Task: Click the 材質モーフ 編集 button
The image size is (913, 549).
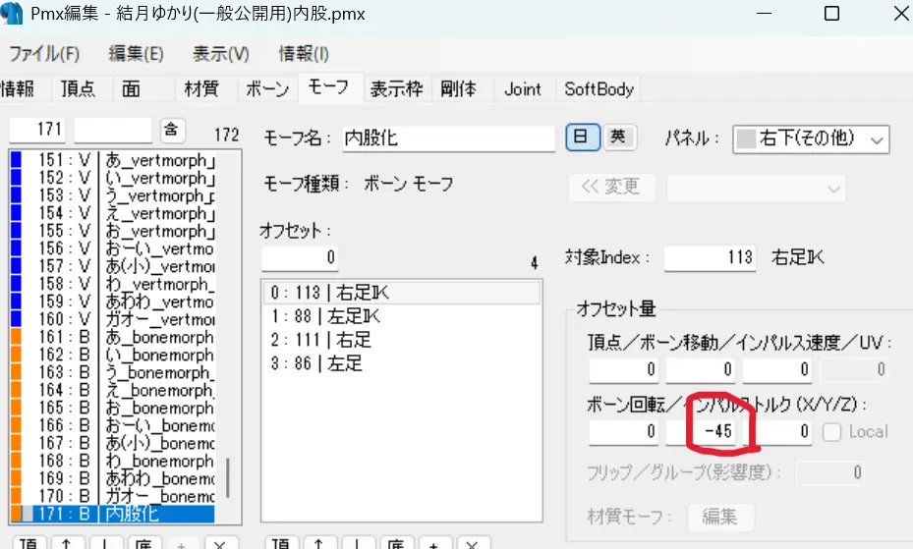Action: (720, 516)
